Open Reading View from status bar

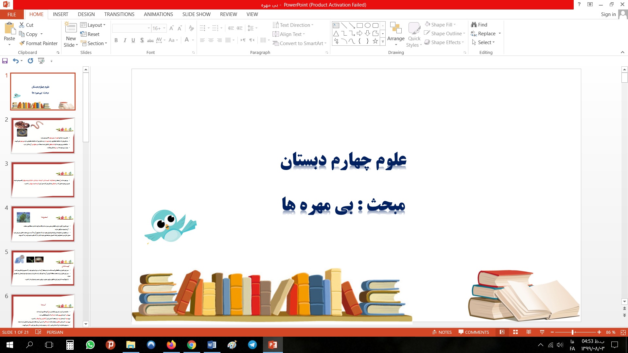pos(529,332)
